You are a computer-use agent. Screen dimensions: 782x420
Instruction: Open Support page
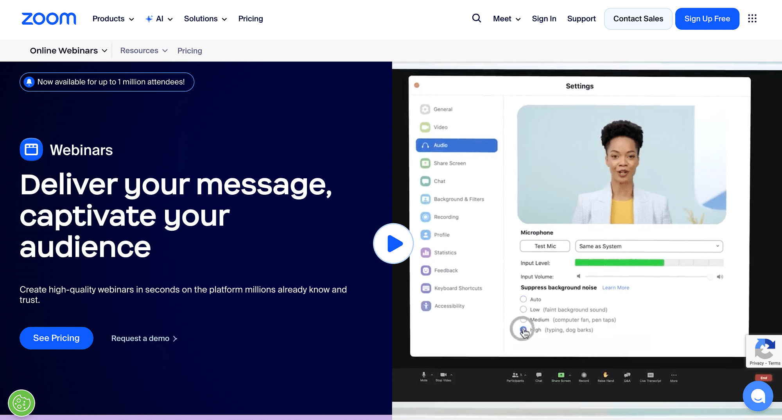pos(581,19)
